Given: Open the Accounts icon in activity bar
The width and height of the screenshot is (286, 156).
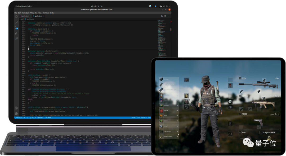Looking at the screenshot, I should pyautogui.click(x=16, y=108).
